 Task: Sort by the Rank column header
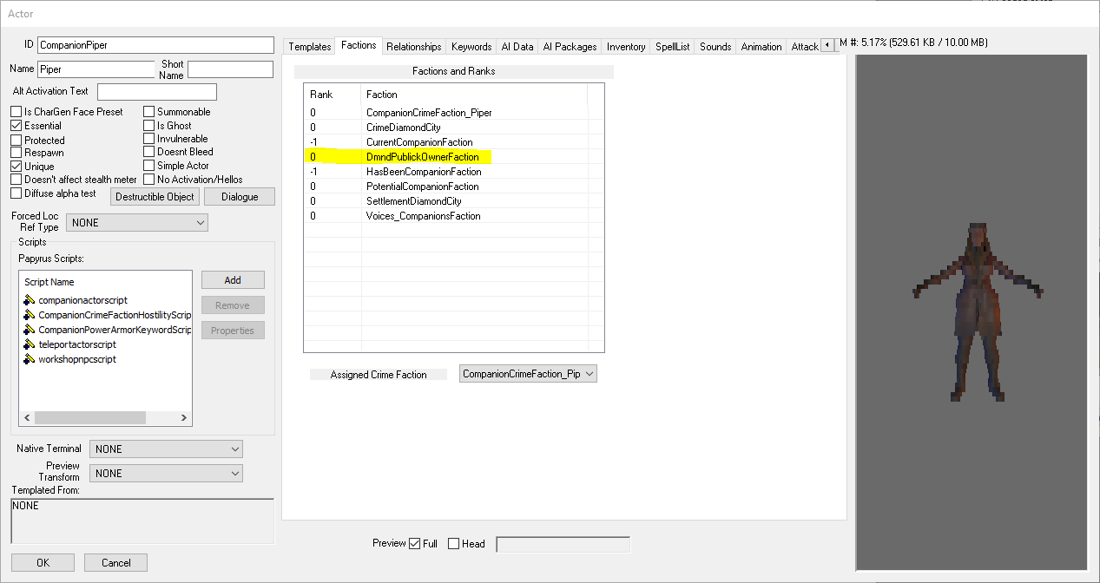coord(333,95)
